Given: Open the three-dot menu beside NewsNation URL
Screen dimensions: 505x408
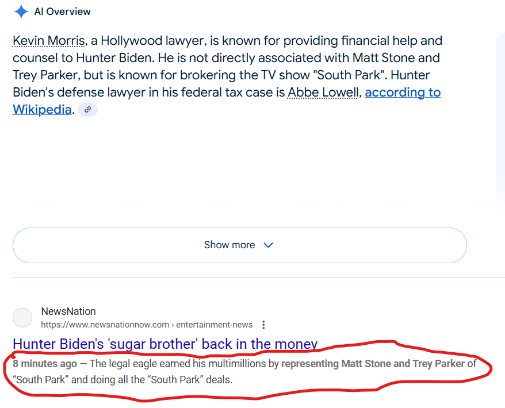Looking at the screenshot, I should 263,325.
